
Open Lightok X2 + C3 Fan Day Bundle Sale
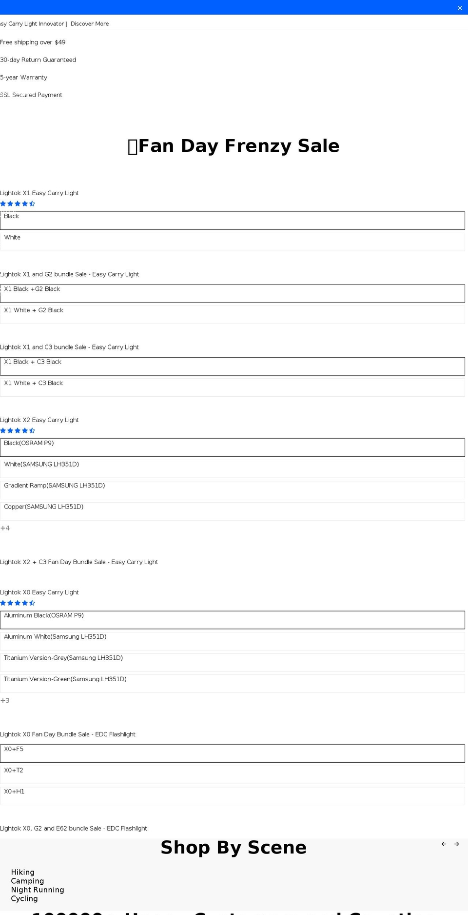coord(79,562)
